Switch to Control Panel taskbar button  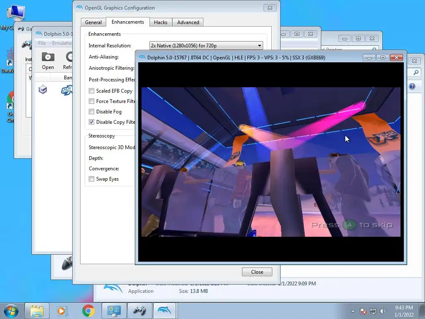tap(114, 311)
